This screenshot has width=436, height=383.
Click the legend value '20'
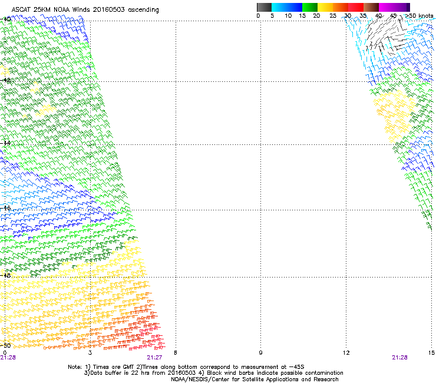click(x=316, y=16)
